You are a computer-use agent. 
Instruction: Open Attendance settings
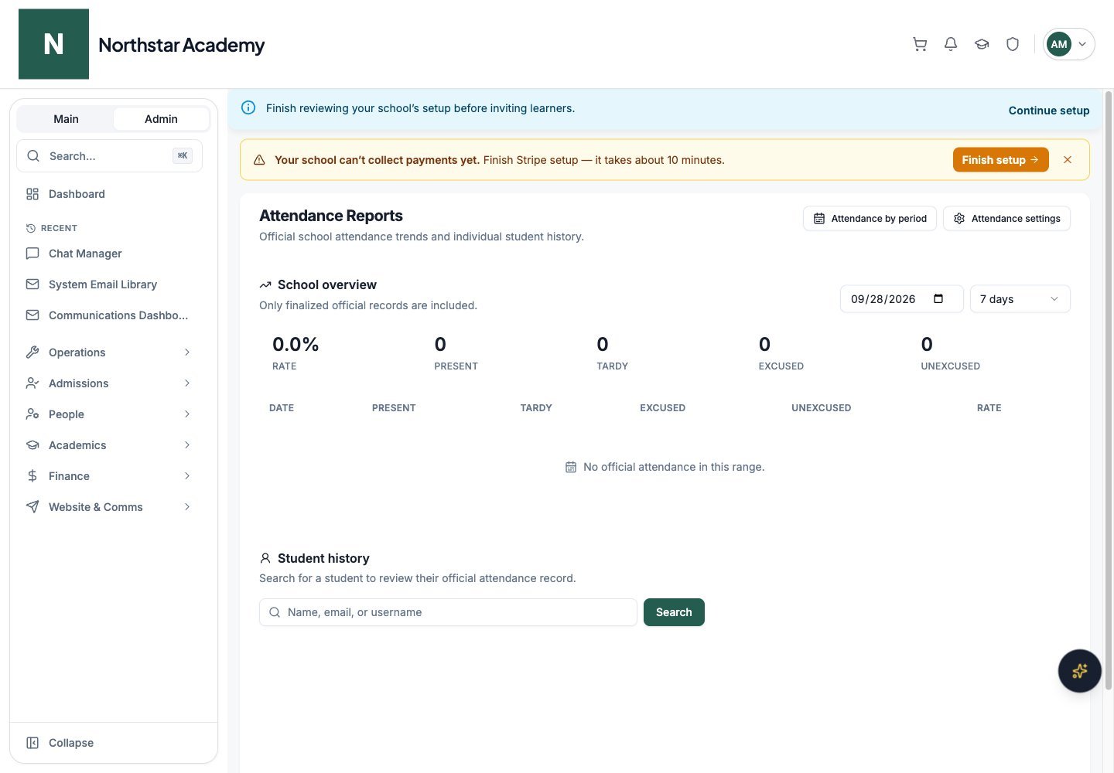click(x=1006, y=219)
